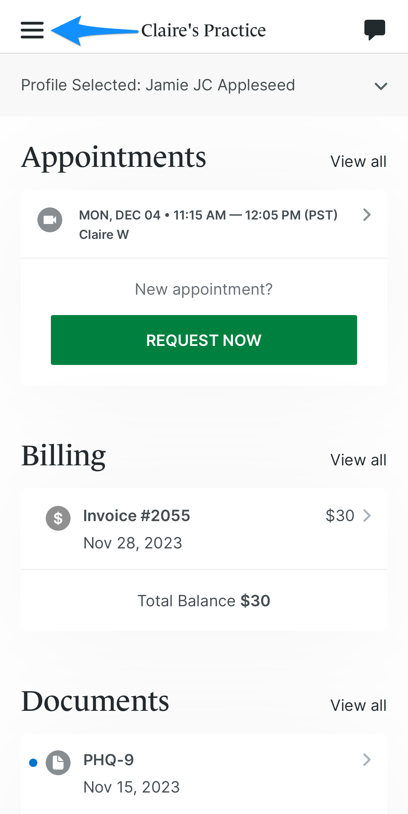Click the $30 invoice amount

pos(340,516)
